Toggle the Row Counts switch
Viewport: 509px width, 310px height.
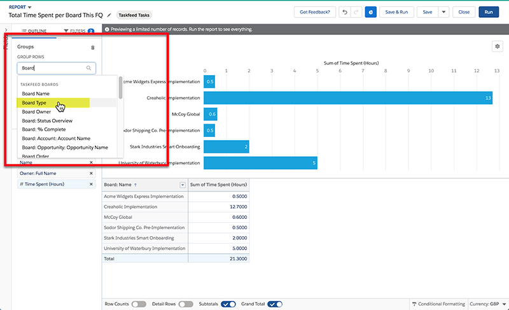point(138,304)
